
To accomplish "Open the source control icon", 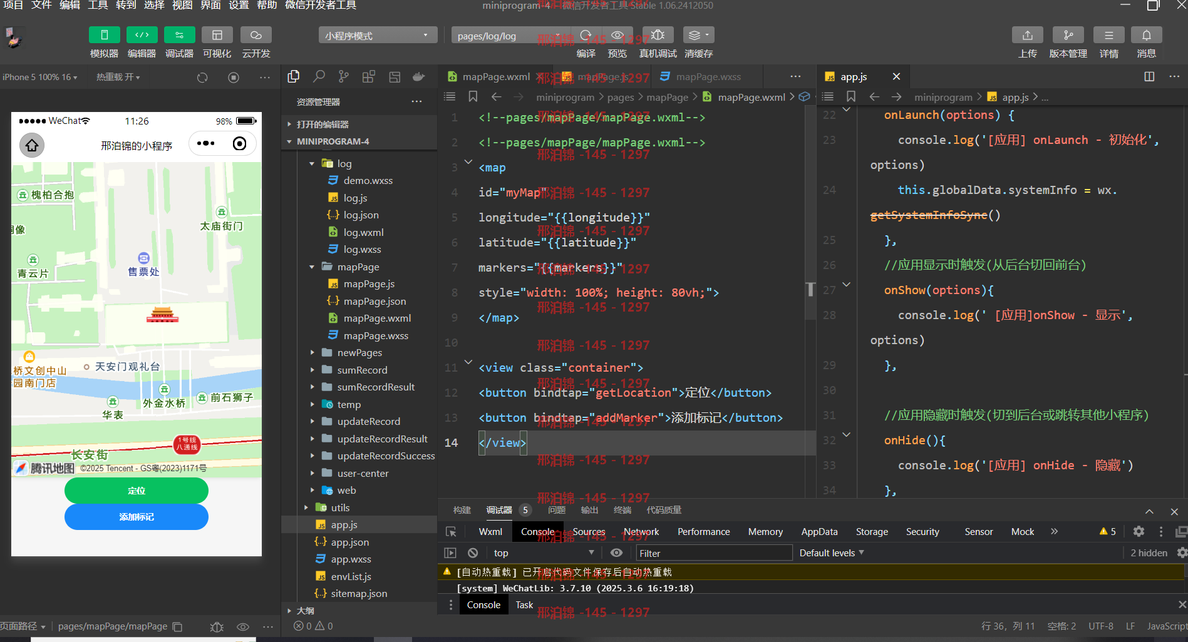I will [344, 77].
